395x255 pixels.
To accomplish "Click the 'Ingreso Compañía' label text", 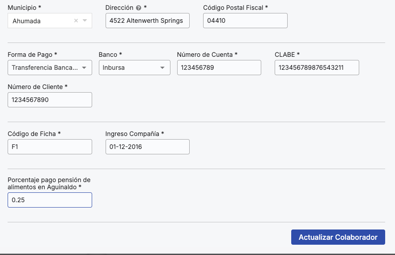I will pos(132,134).
